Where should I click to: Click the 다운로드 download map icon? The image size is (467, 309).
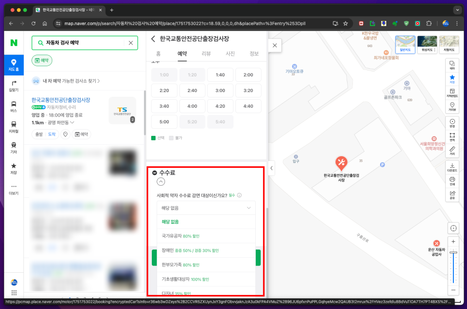coord(452,167)
